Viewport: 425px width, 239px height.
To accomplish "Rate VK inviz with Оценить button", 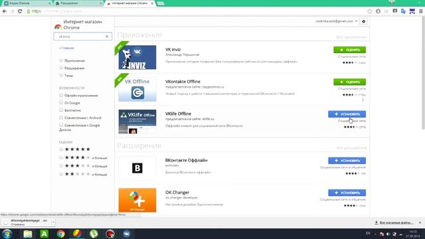I will 349,50.
